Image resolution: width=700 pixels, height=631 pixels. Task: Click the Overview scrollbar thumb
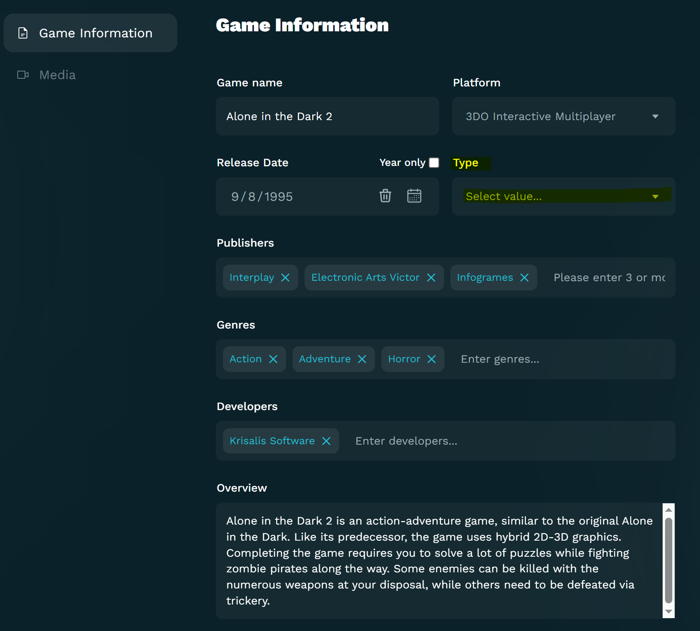click(x=669, y=560)
